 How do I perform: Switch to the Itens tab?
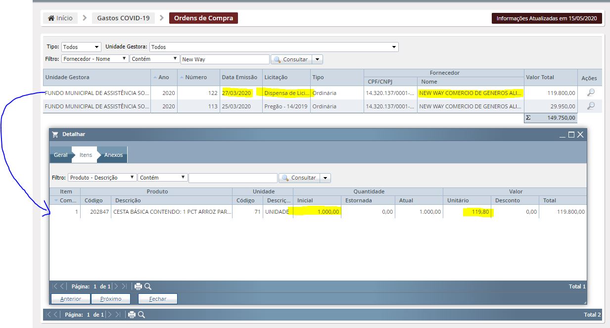coord(86,155)
